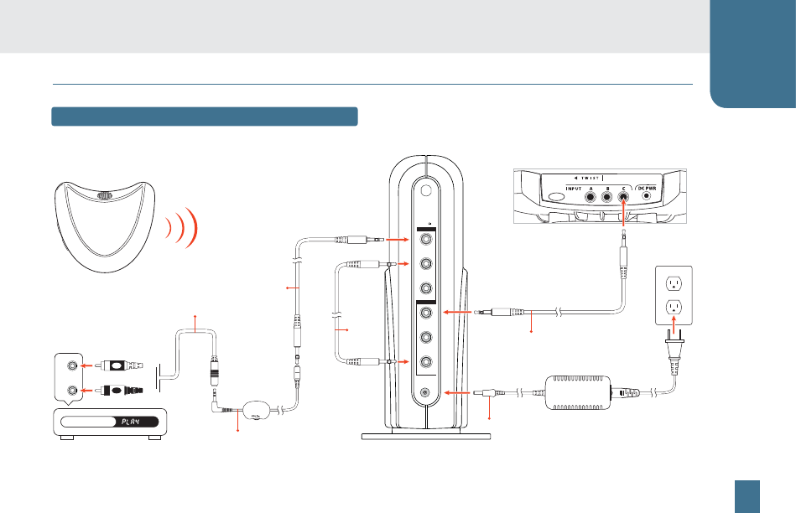Click the DC PWR jack on the speaker panel
Image resolution: width=796 pixels, height=513 pixels.
646,196
